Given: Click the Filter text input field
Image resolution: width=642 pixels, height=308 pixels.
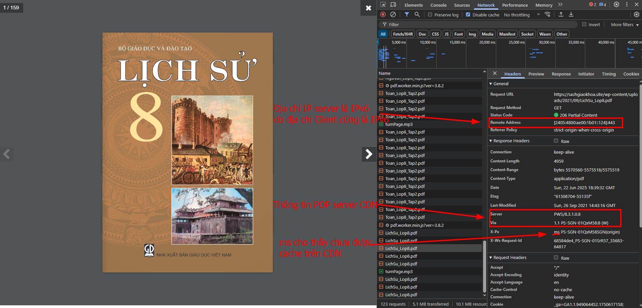Looking at the screenshot, I should [x=480, y=24].
